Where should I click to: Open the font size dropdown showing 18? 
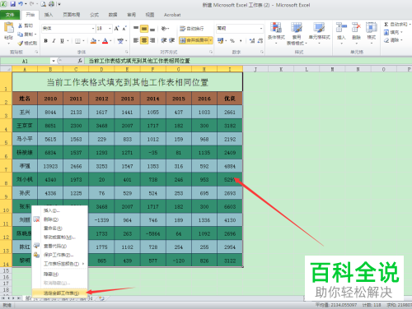coord(110,28)
